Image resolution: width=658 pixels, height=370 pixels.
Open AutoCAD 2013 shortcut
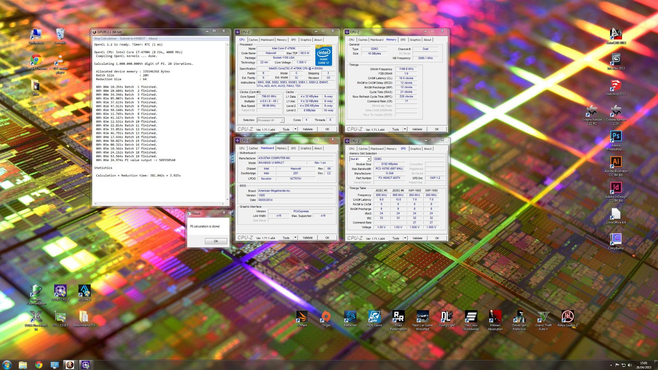coord(616,36)
